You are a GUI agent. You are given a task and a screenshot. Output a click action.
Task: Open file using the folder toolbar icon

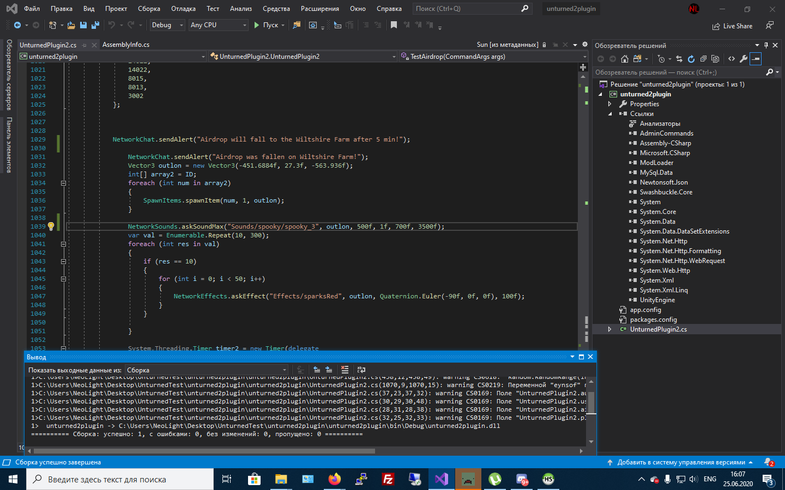71,25
